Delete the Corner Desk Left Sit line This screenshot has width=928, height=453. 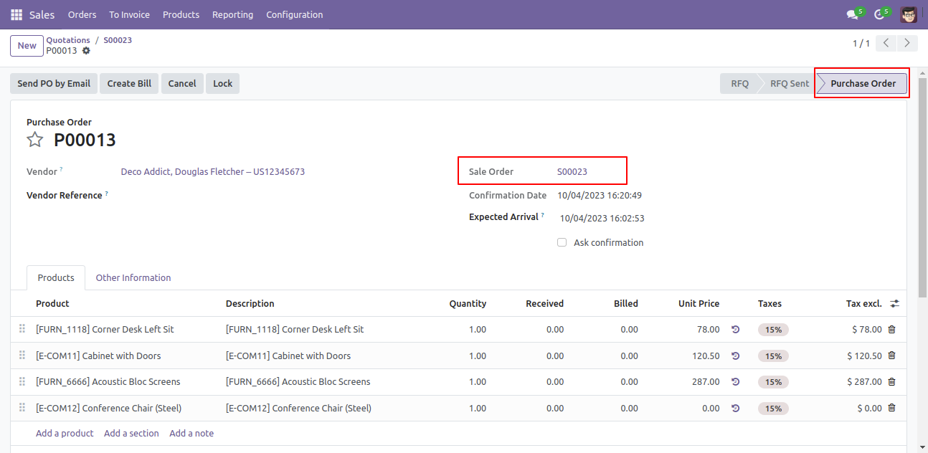tap(892, 330)
